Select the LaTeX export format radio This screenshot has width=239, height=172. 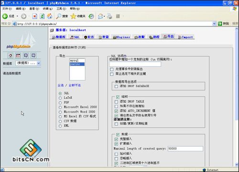tap(60, 98)
